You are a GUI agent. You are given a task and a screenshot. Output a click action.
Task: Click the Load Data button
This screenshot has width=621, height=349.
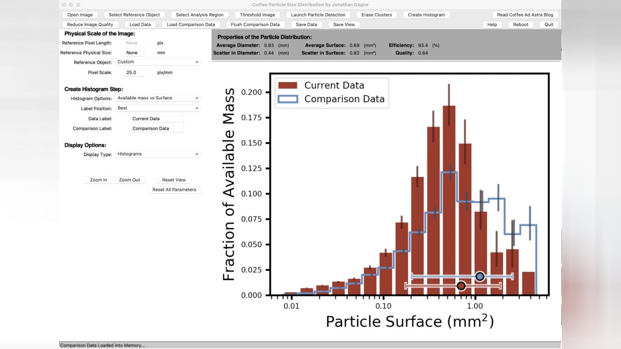point(140,24)
